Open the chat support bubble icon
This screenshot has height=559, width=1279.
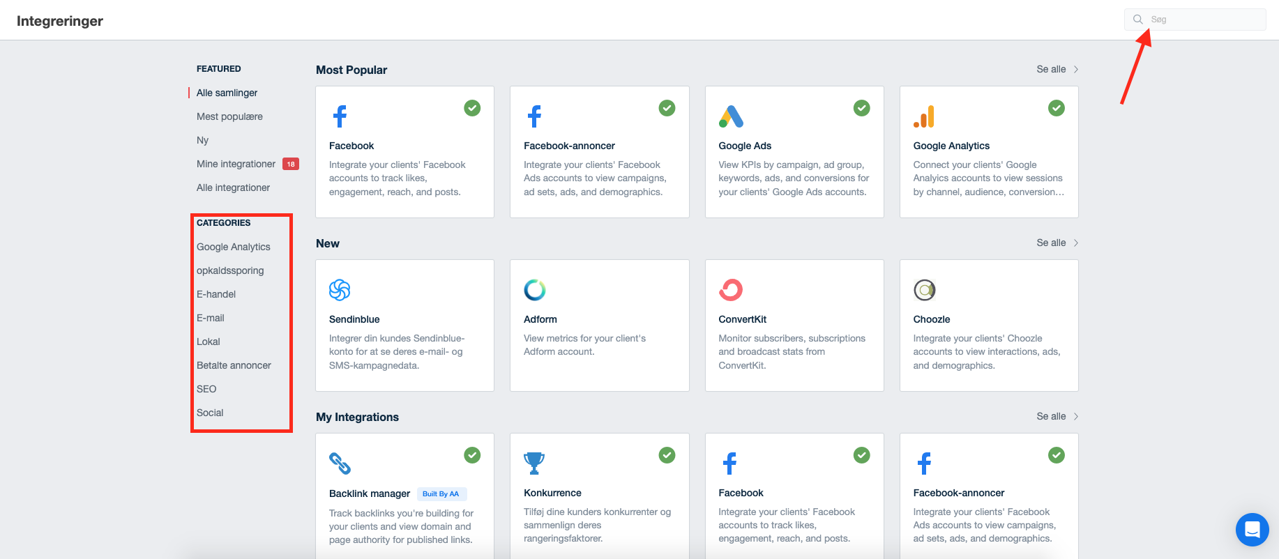coord(1252,530)
